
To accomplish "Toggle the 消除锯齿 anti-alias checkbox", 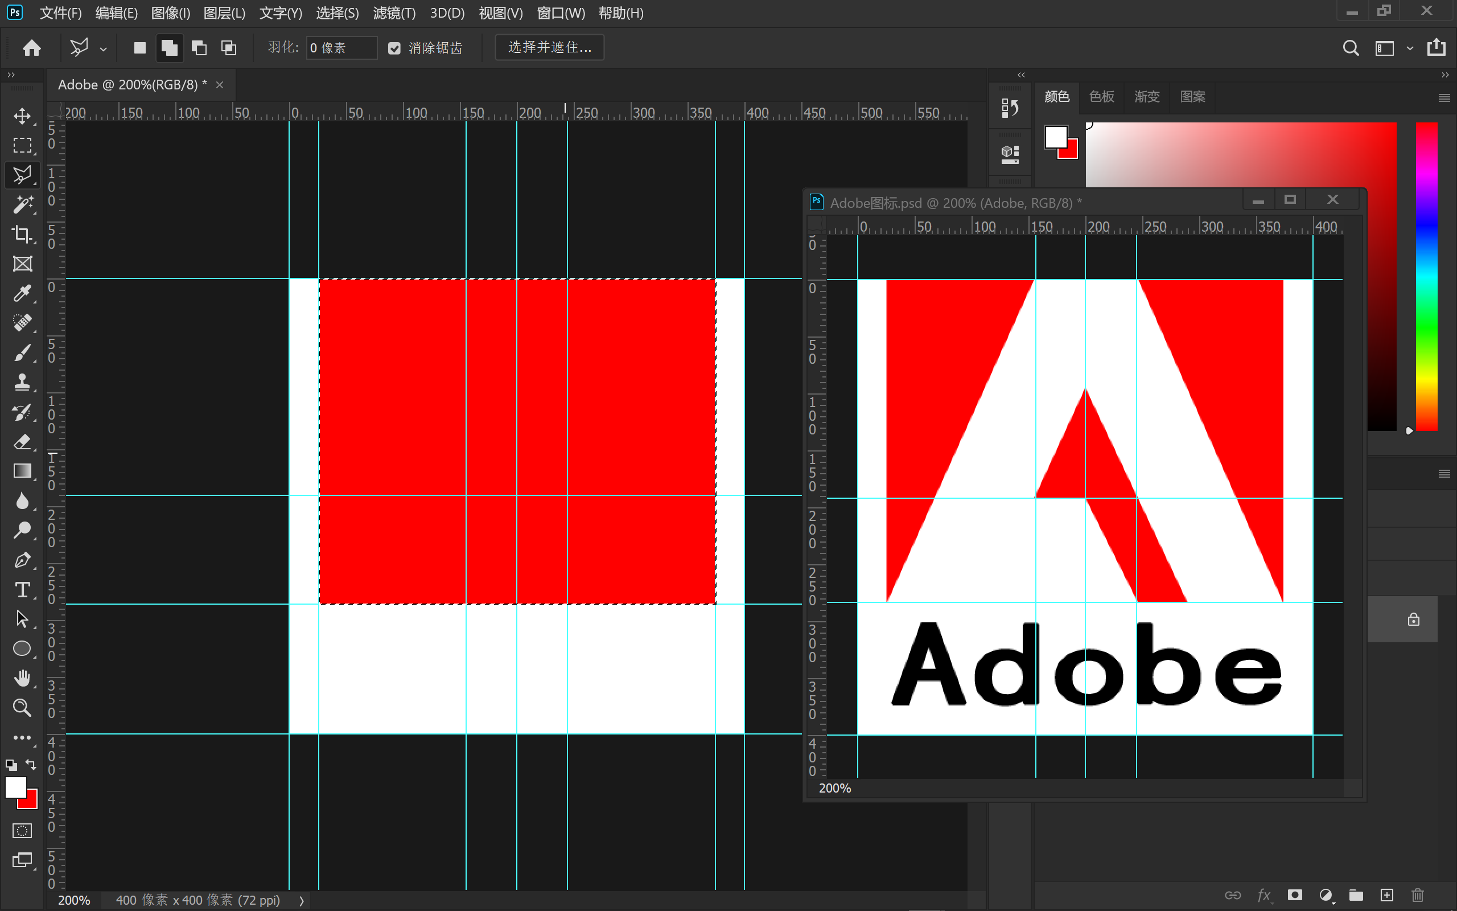I will 394,48.
